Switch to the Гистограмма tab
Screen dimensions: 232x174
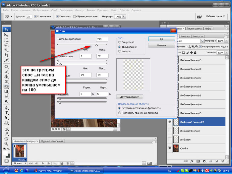194,29
